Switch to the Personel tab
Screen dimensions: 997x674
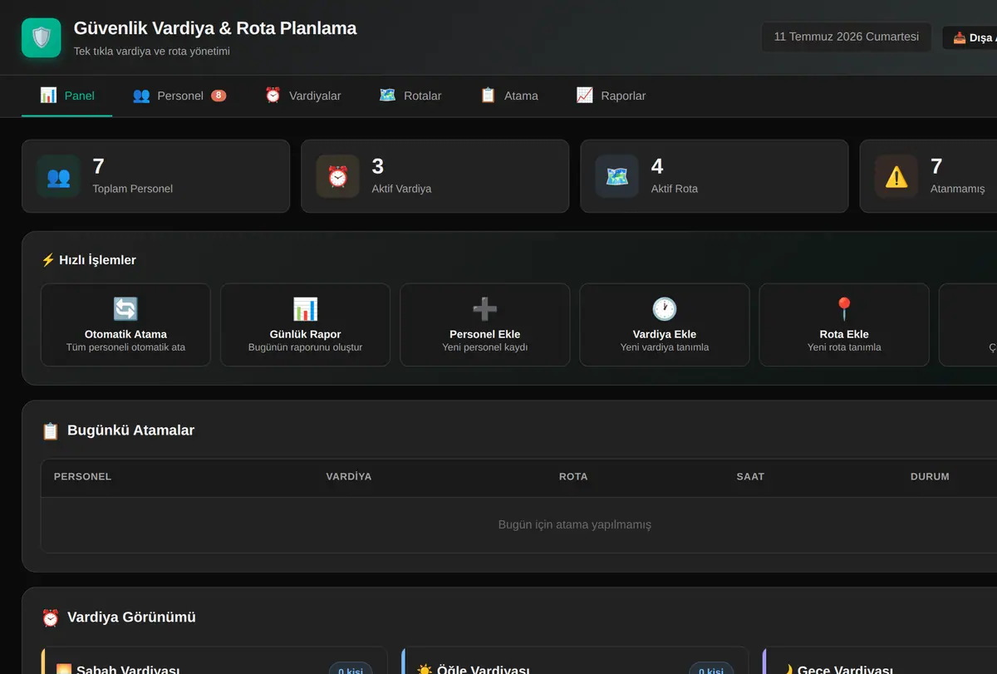(179, 96)
